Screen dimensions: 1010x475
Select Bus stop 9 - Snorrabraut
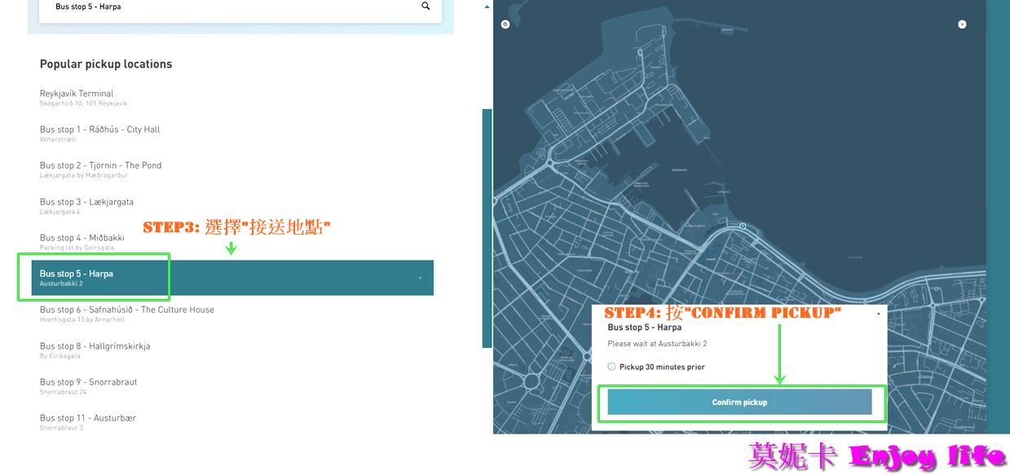88,382
